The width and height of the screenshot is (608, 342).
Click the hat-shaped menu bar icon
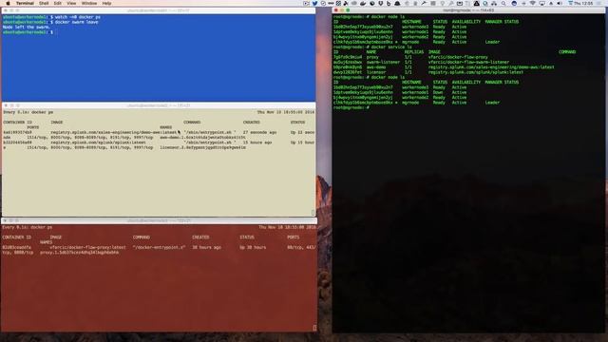click(397, 3)
